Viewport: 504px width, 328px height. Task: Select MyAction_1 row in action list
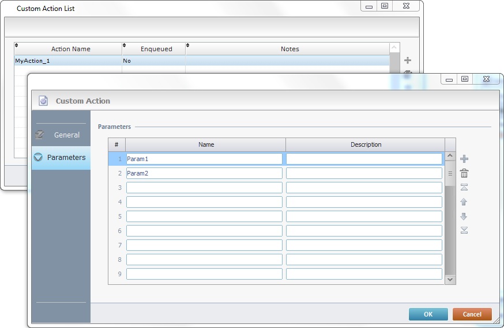coord(68,60)
